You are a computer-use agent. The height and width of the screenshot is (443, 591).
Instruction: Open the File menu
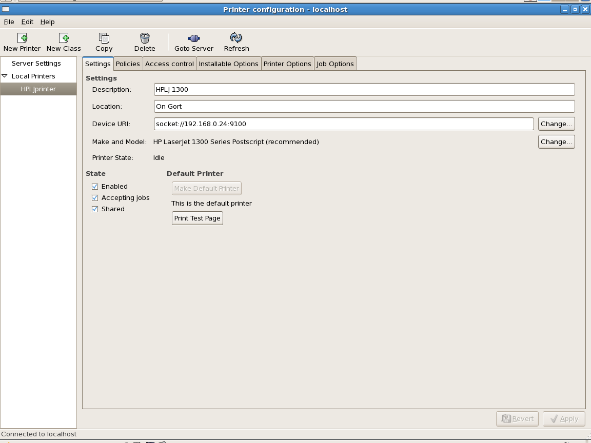[x=9, y=22]
